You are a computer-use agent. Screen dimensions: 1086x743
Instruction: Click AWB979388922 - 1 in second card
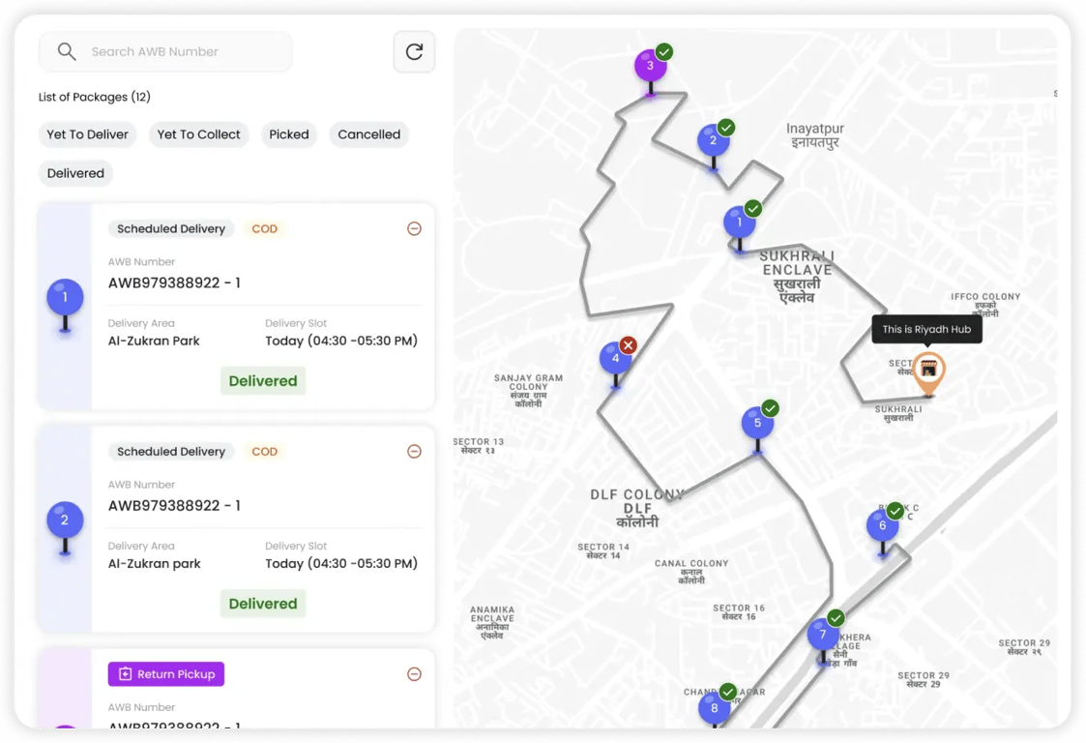coord(174,505)
